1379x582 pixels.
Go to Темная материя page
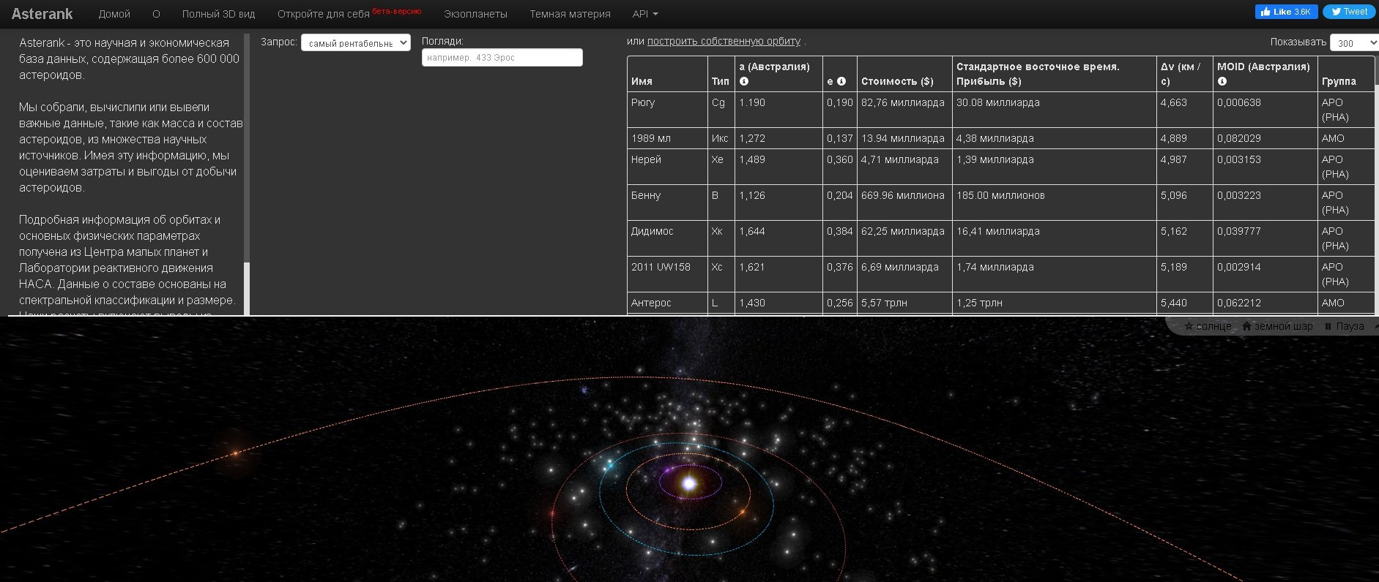pos(570,14)
